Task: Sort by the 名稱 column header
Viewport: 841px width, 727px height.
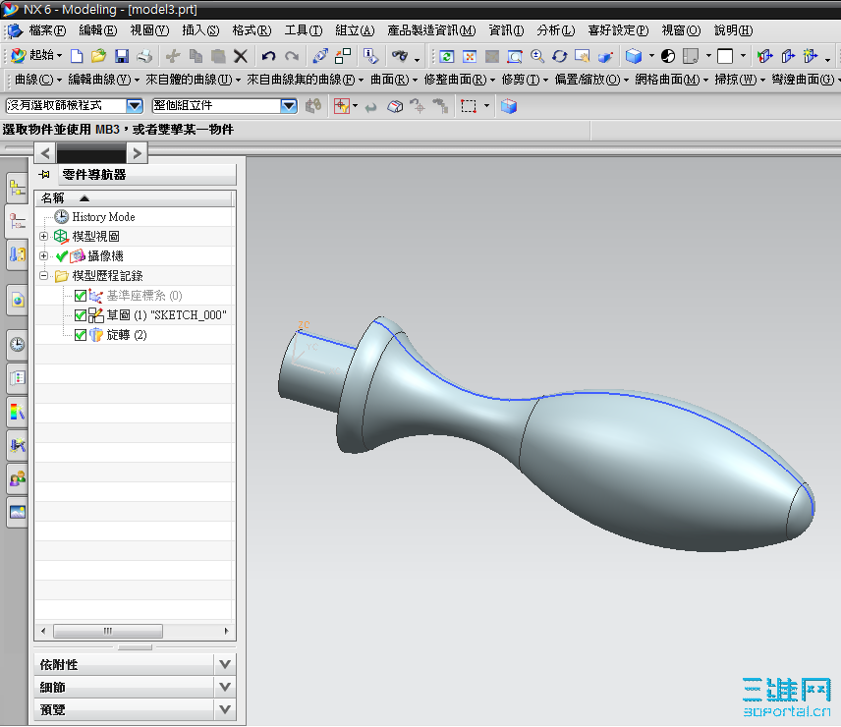Action: point(135,198)
